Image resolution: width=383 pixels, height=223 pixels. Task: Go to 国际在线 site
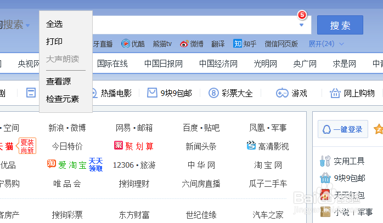click(112, 64)
